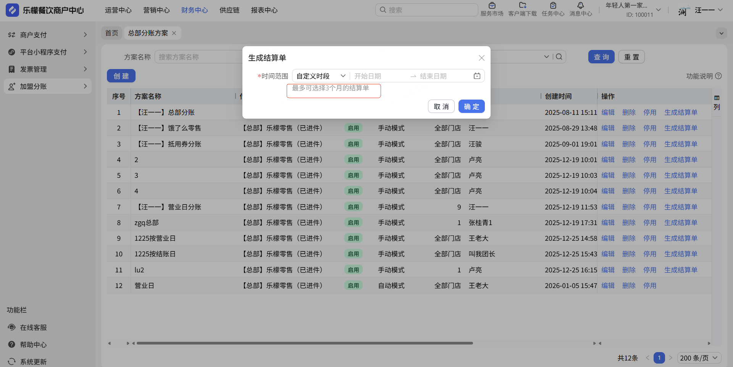Click the column settings 列 icon

pos(717,102)
